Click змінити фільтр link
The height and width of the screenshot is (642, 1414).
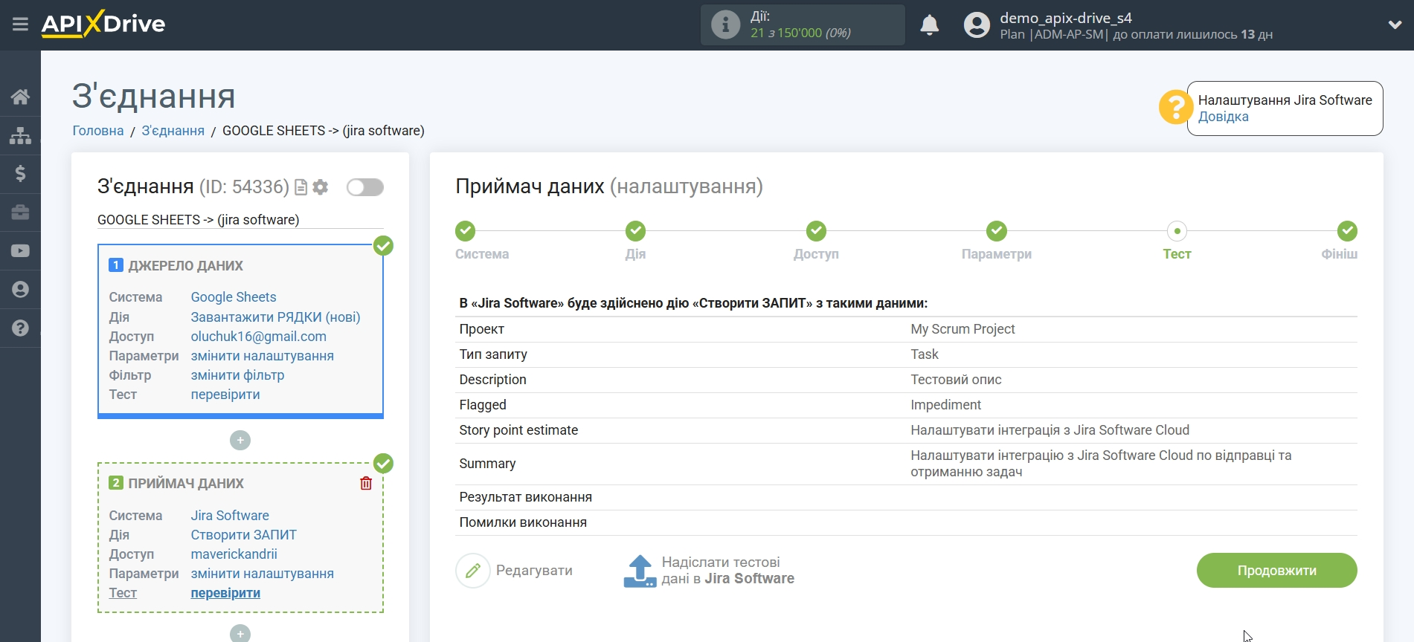(x=237, y=375)
